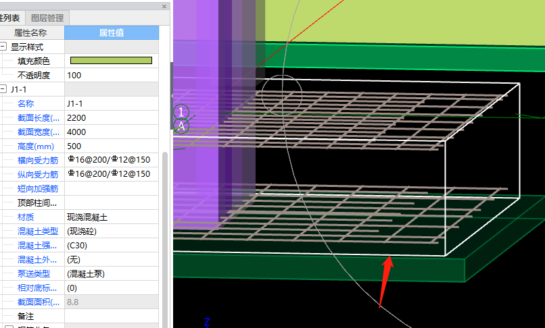Edit the 横向受力筋 rebar value
The width and height of the screenshot is (545, 328).
(111, 160)
